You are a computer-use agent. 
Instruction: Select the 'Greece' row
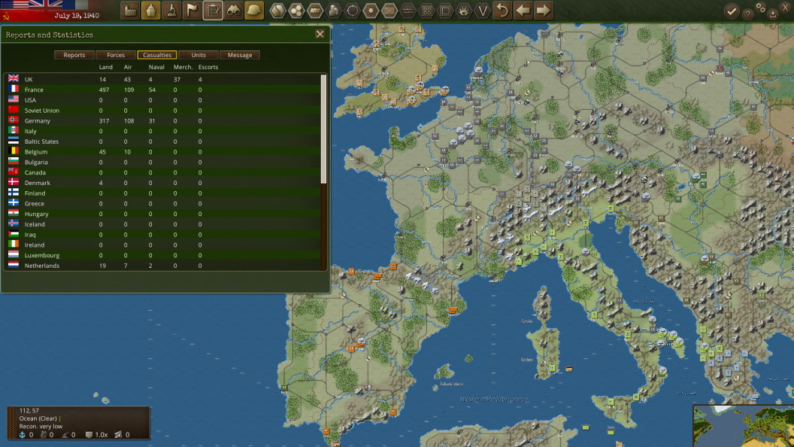click(x=162, y=204)
